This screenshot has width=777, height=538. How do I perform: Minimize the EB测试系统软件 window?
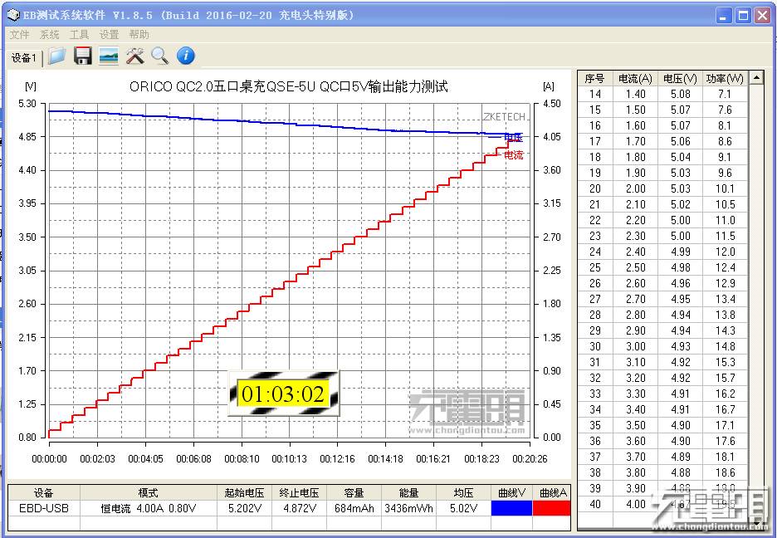click(x=724, y=16)
